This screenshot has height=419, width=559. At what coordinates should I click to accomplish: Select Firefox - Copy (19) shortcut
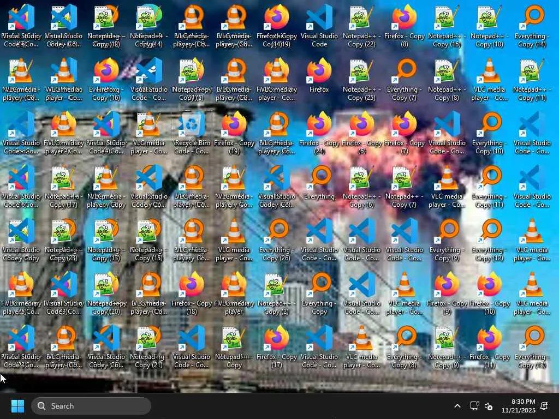[x=234, y=133]
